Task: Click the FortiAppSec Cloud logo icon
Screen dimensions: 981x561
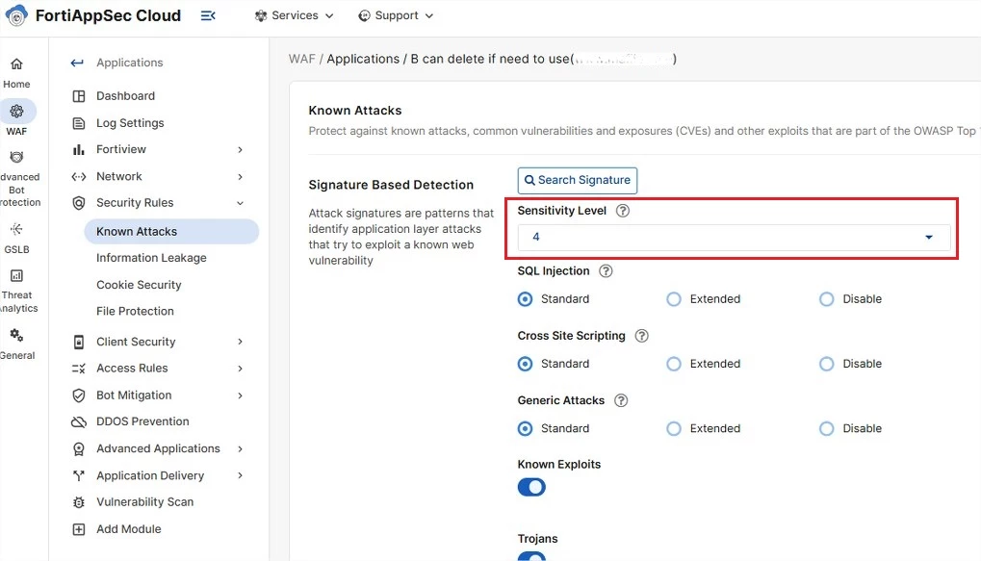Action: click(x=16, y=15)
